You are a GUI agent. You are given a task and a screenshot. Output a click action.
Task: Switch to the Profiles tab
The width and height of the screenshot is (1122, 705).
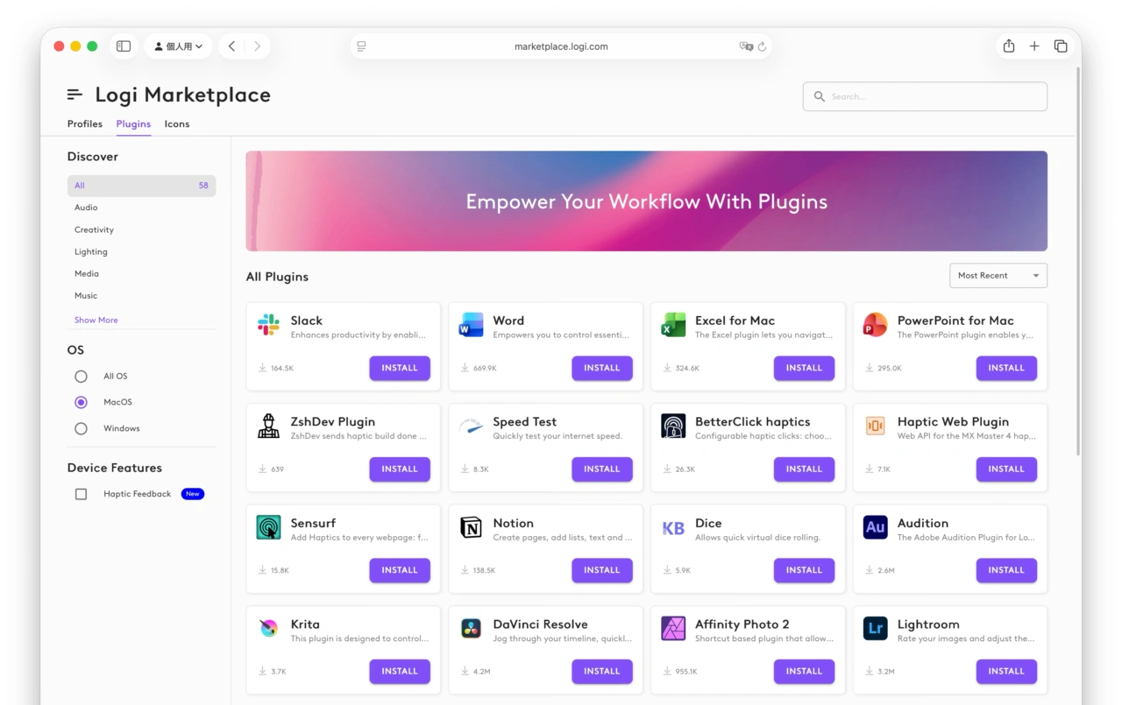(84, 123)
